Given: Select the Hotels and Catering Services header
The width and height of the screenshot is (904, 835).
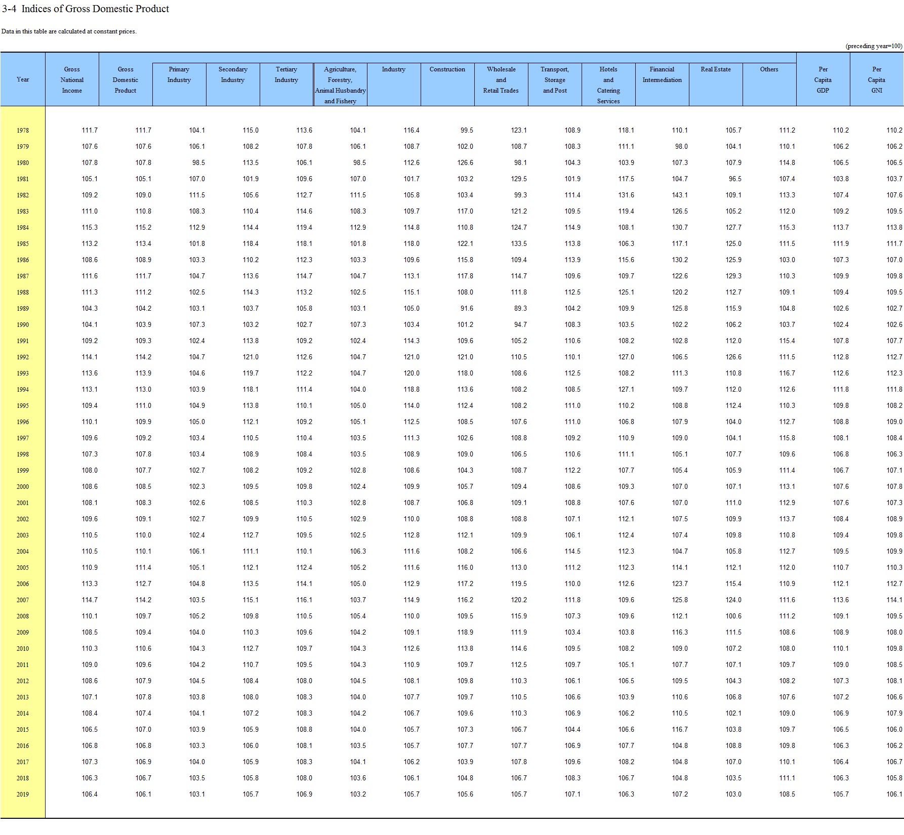Looking at the screenshot, I should (x=608, y=85).
